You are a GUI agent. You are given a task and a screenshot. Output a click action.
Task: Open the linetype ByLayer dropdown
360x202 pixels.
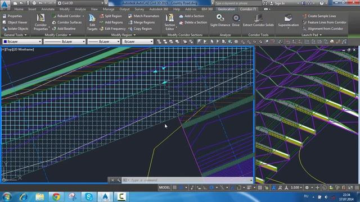coord(65,42)
